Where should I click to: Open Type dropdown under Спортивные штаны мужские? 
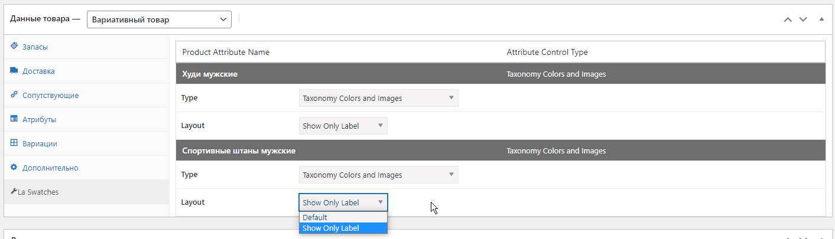378,175
